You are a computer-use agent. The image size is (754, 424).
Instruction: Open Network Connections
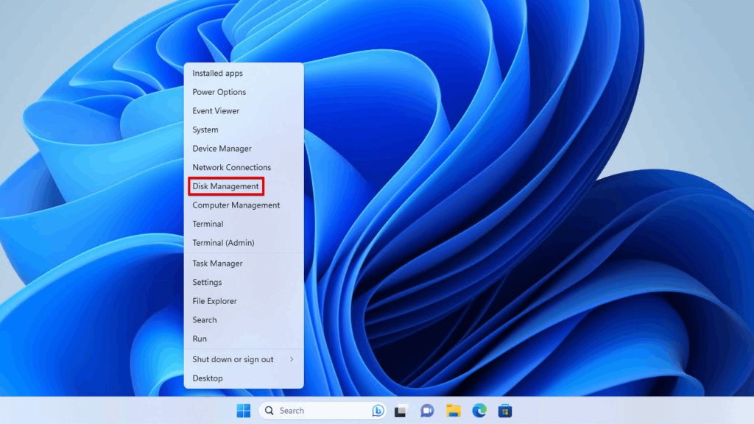pyautogui.click(x=232, y=167)
